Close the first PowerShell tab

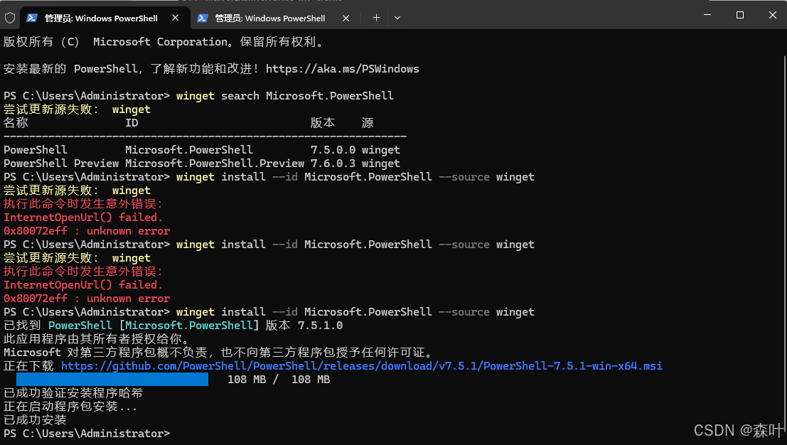point(175,18)
